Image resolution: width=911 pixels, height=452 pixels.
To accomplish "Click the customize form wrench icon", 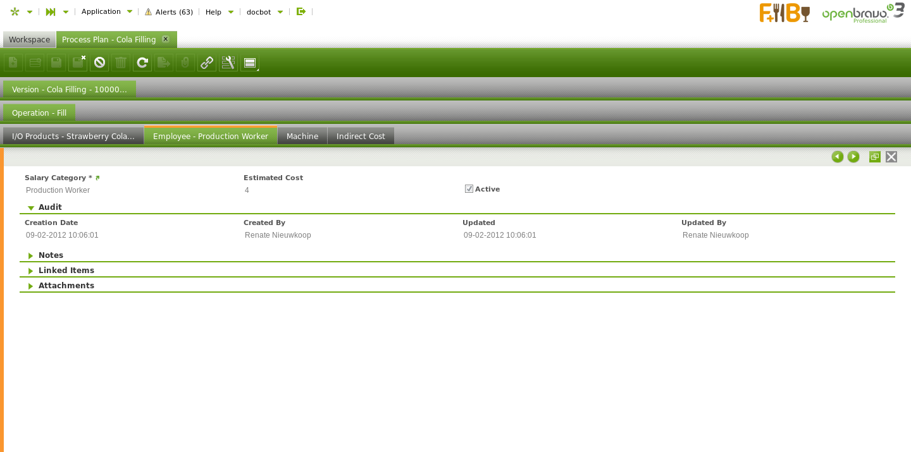I will pyautogui.click(x=228, y=63).
